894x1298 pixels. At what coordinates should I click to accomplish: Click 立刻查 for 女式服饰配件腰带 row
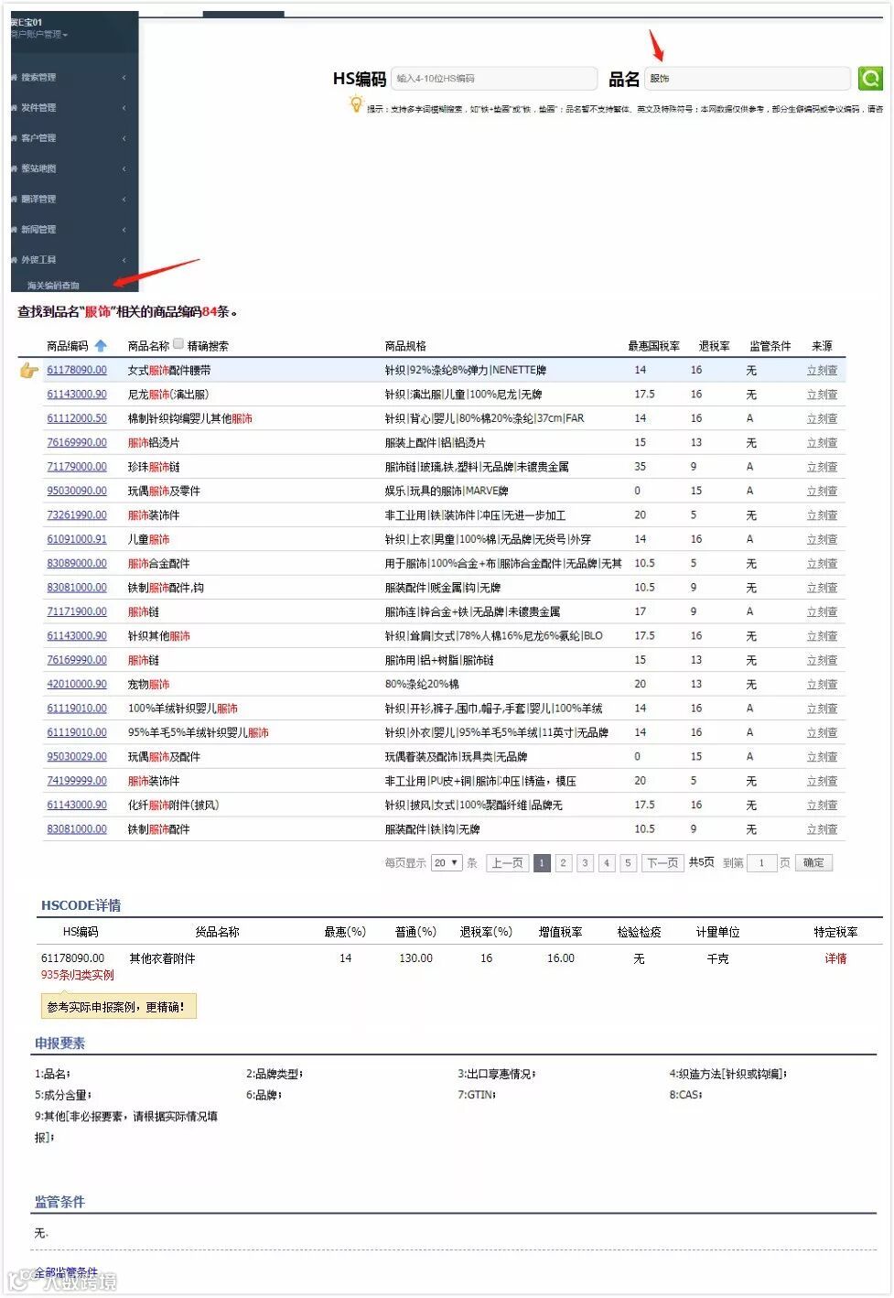(822, 371)
